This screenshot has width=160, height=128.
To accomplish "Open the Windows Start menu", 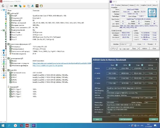I will click(3, 125).
